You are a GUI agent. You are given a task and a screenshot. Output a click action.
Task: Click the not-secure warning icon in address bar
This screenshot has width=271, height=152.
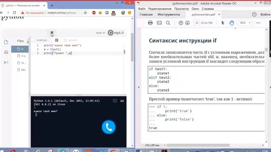tap(22, 13)
